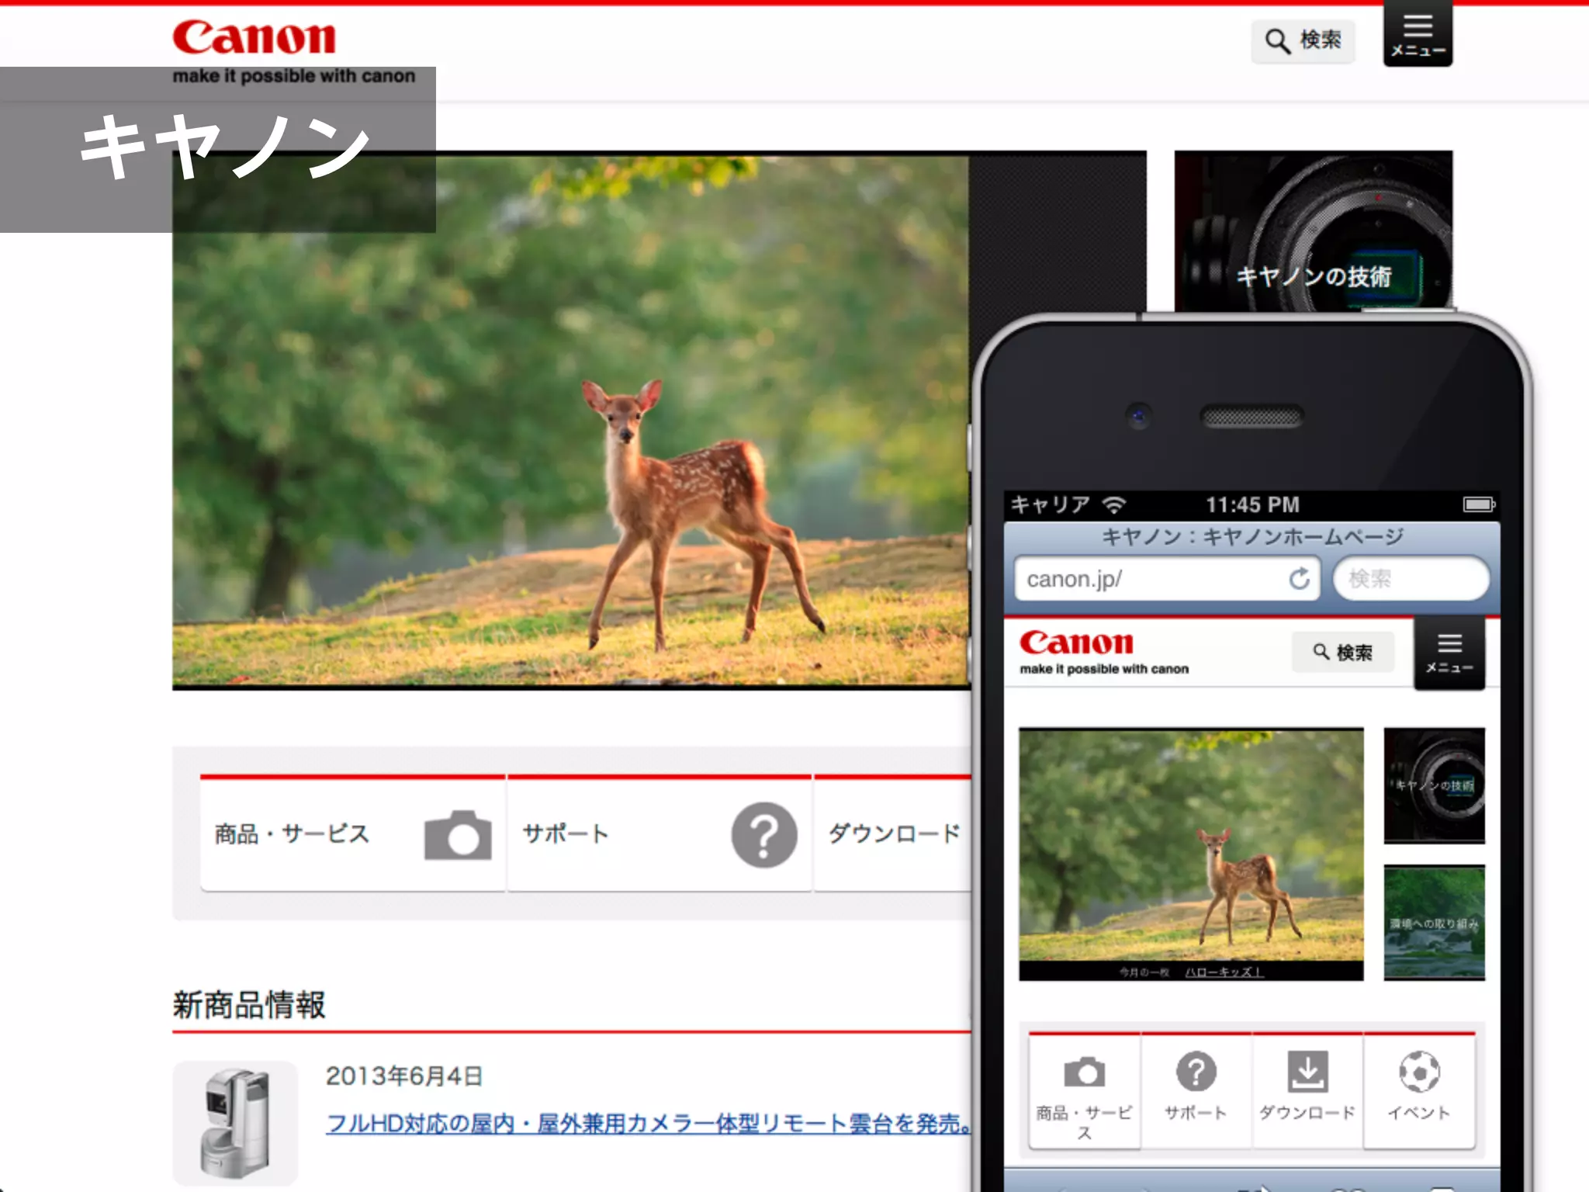Open the black メニュー hamburger button on the desktop header
Image resolution: width=1589 pixels, height=1192 pixels.
click(x=1418, y=35)
